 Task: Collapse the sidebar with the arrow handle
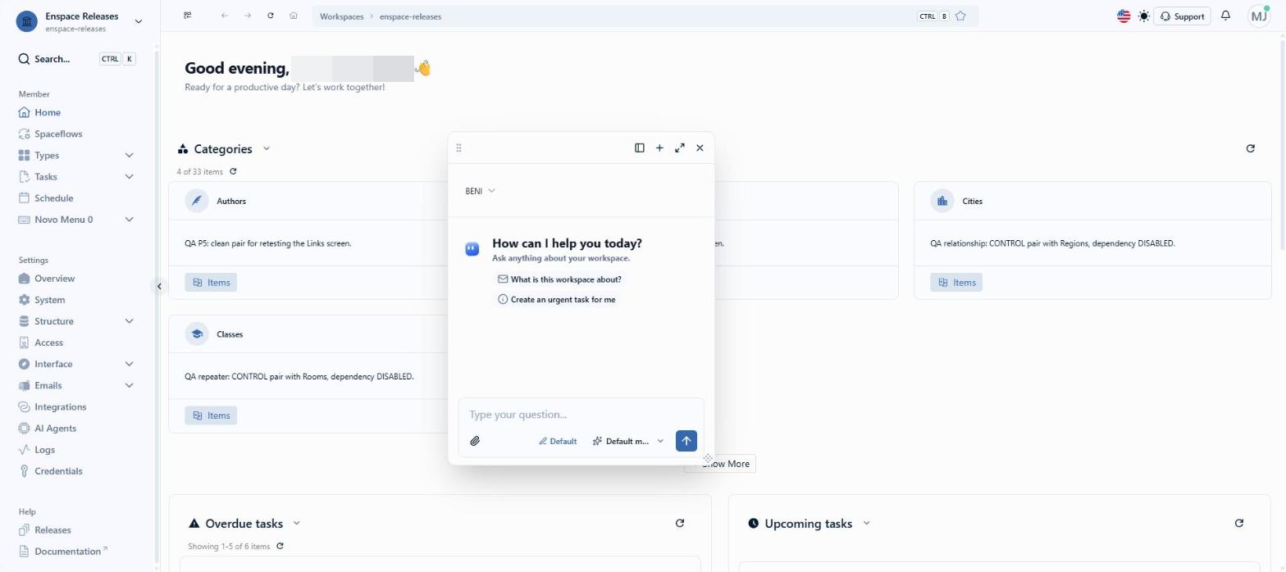pyautogui.click(x=159, y=286)
